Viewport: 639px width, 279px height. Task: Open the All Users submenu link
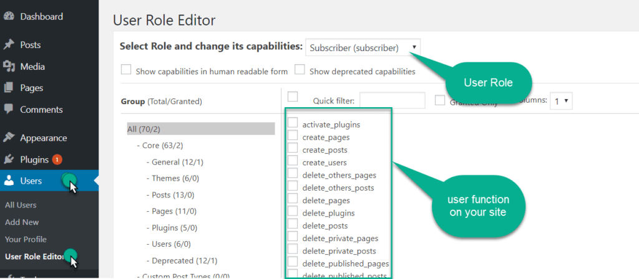[x=21, y=205]
